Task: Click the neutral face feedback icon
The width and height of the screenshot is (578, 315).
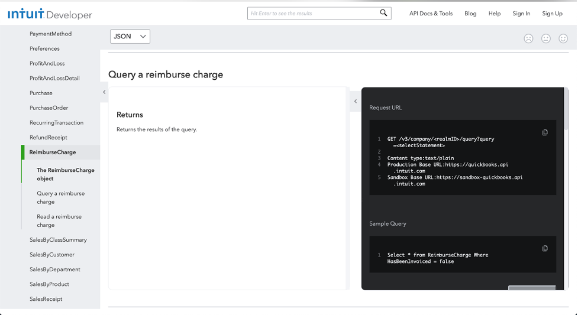Action: pyautogui.click(x=545, y=38)
